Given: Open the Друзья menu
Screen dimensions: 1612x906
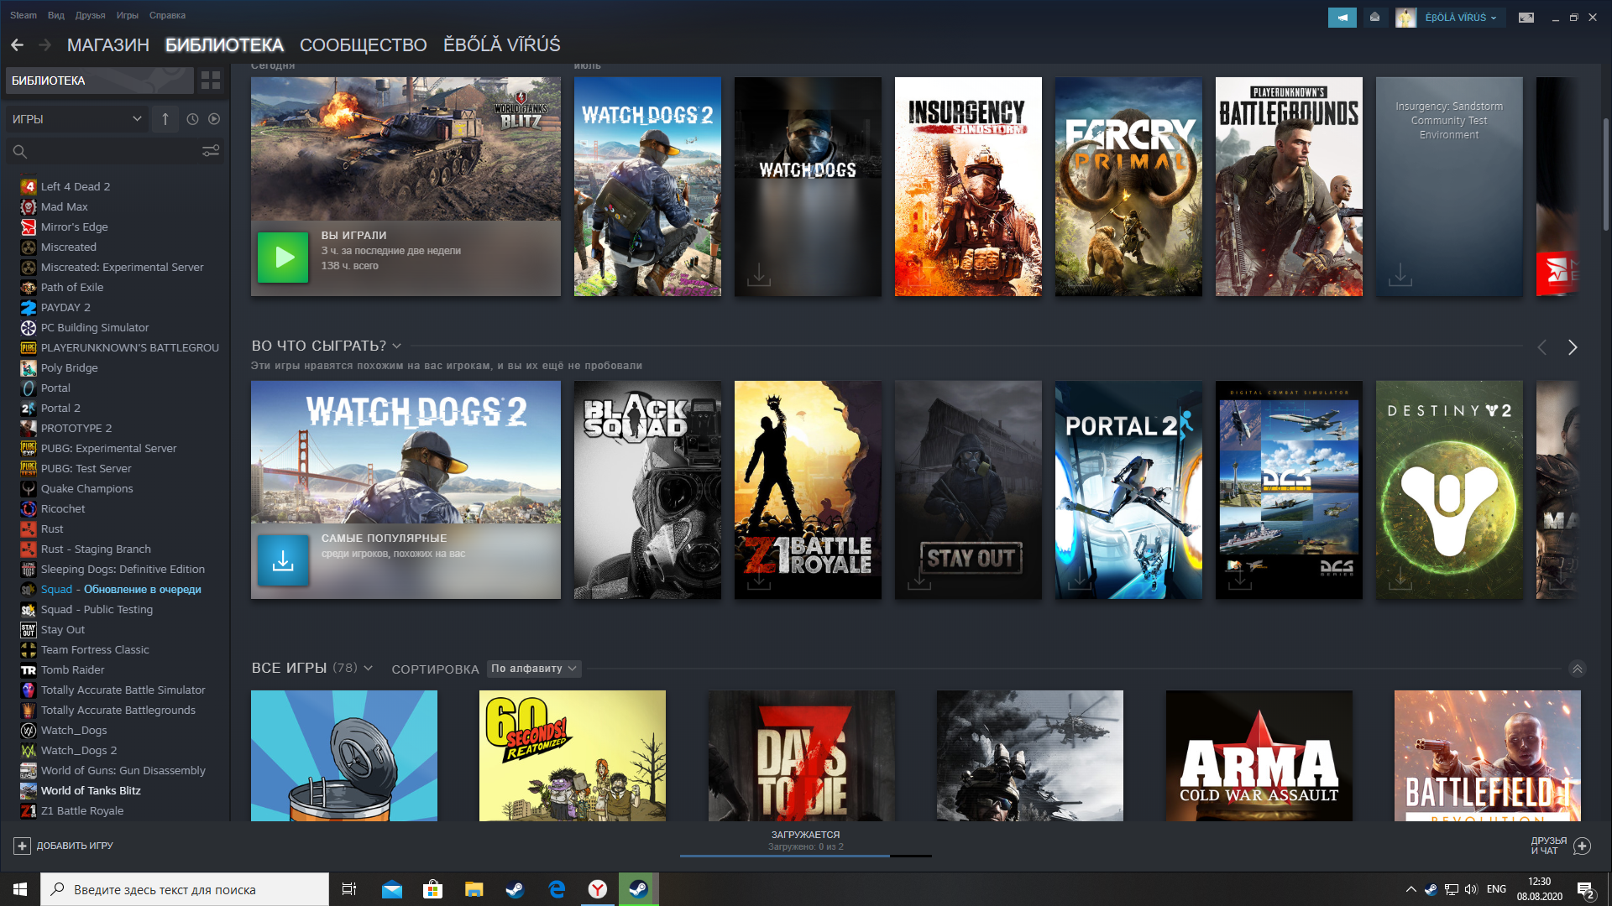Looking at the screenshot, I should (x=90, y=15).
